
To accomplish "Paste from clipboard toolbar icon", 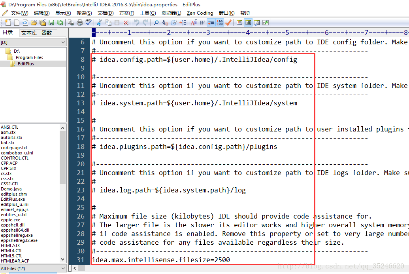I will (117, 23).
